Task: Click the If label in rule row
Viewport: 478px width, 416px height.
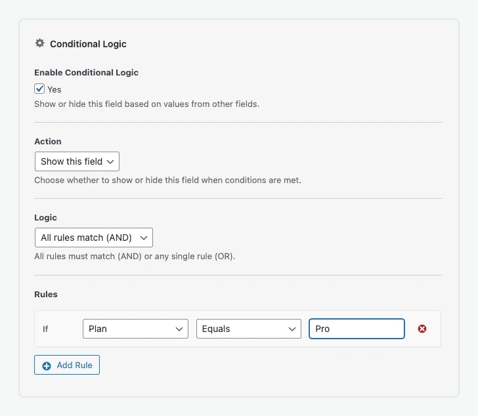Action: click(45, 329)
